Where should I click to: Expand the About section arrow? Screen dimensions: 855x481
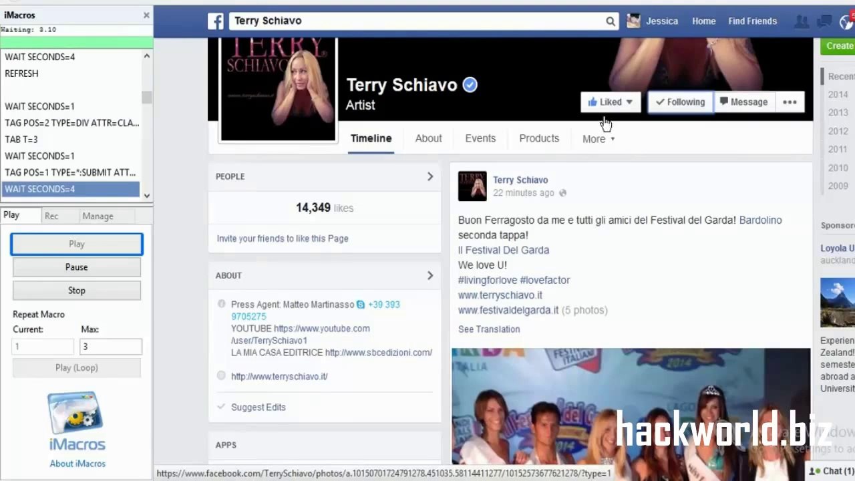(x=430, y=275)
